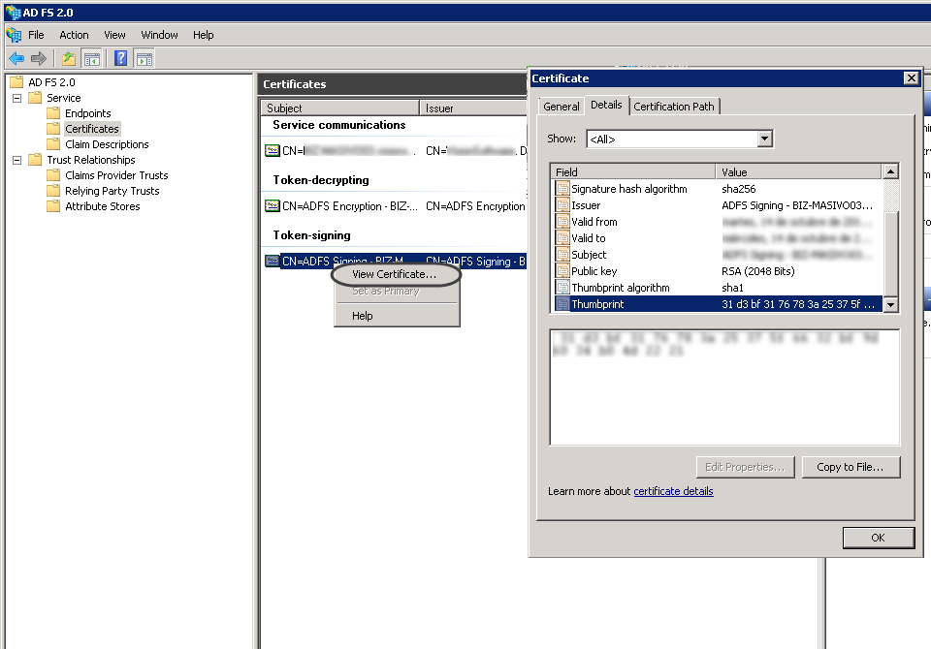Click the field list scroll down arrow
Image resolution: width=931 pixels, height=649 pixels.
click(890, 304)
